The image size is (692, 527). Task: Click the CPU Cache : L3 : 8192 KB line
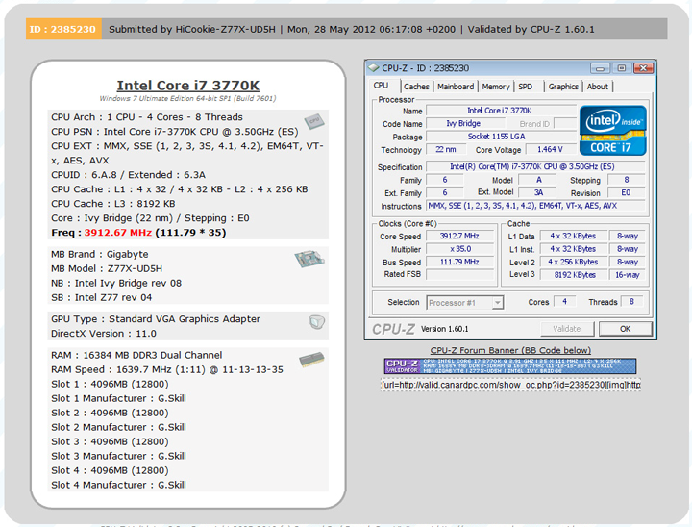tap(113, 204)
